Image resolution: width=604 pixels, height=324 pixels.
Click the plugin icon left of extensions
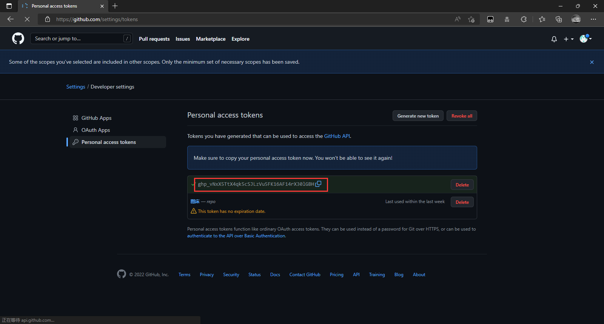pyautogui.click(x=507, y=19)
